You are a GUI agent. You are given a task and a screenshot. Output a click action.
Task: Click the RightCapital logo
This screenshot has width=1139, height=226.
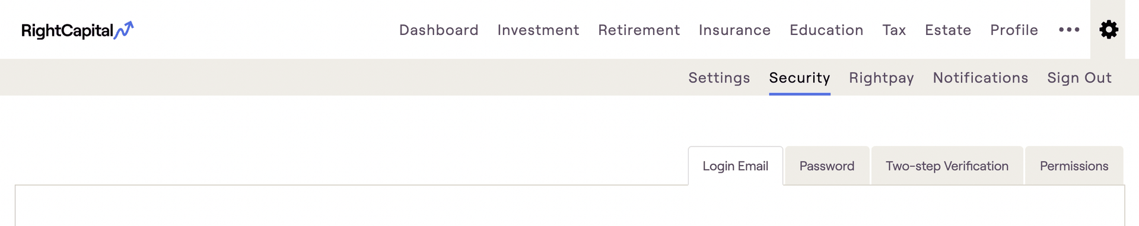(x=78, y=30)
